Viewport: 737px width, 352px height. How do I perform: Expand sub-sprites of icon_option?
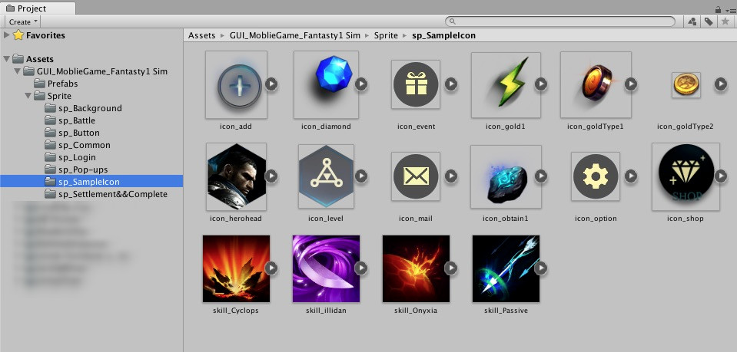pos(631,176)
